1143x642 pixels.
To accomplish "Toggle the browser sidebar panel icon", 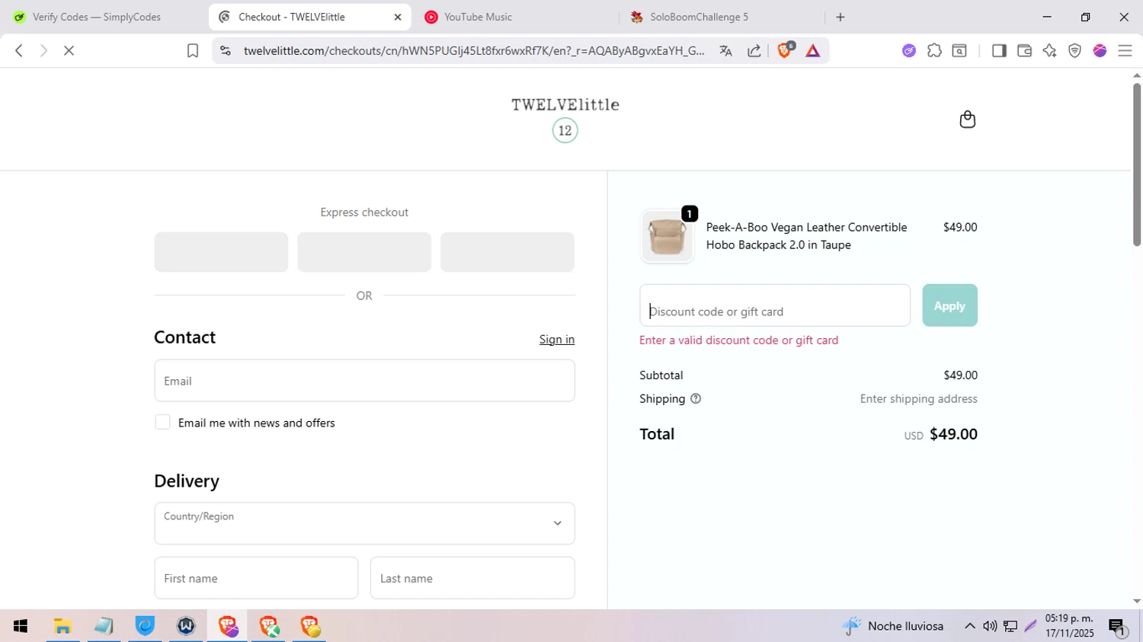I will click(999, 50).
